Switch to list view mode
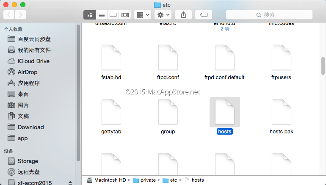 pos(102,15)
